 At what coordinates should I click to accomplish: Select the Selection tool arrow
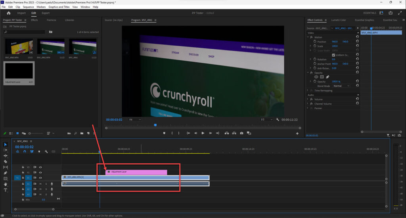(x=6, y=144)
